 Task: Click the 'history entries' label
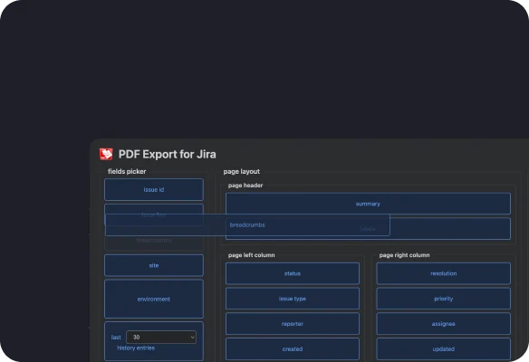coord(136,348)
